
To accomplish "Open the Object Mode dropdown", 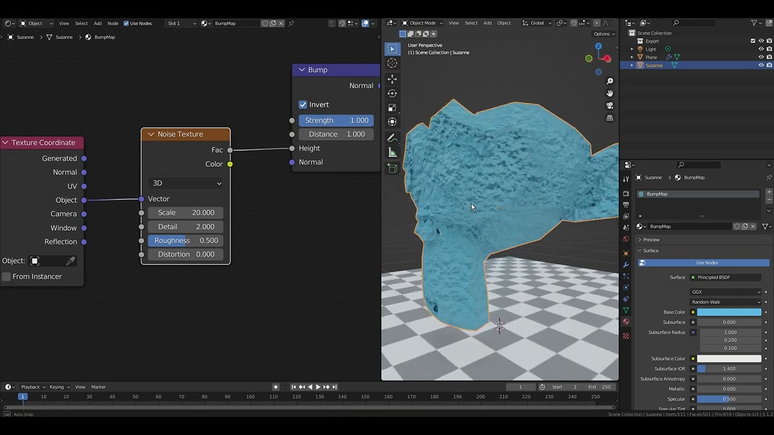I will [422, 23].
